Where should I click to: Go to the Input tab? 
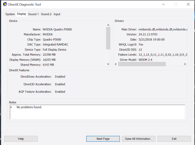pos(57,14)
